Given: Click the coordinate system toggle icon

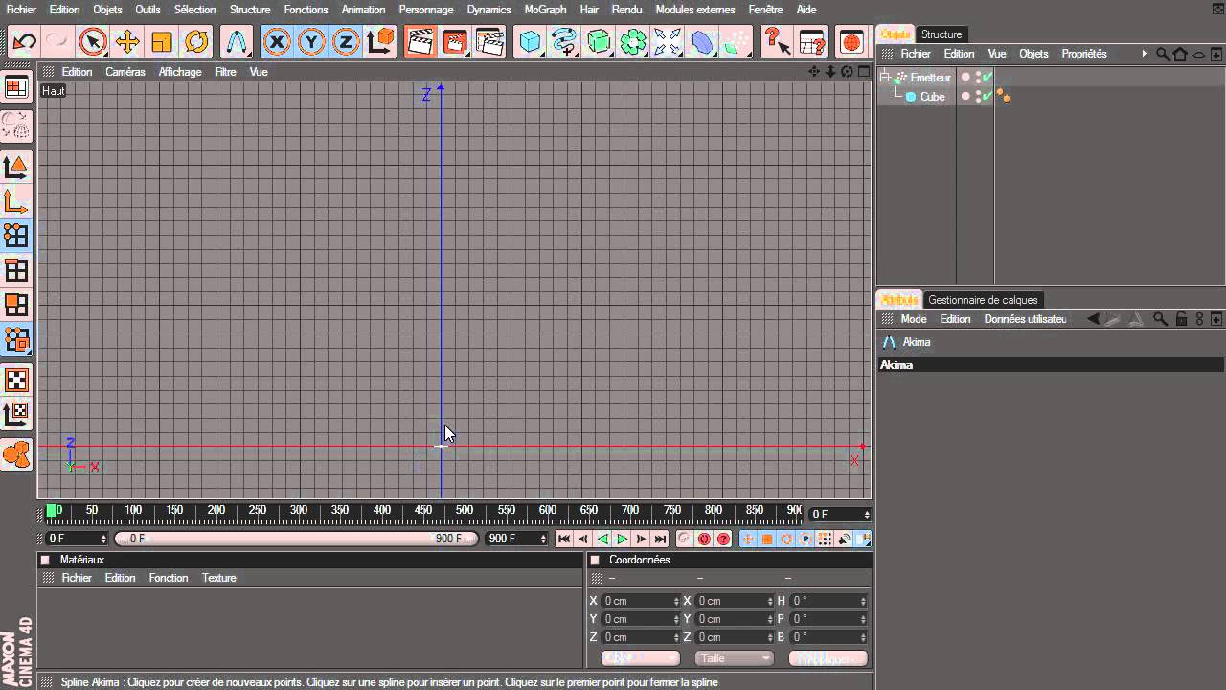Looking at the screenshot, I should 380,42.
